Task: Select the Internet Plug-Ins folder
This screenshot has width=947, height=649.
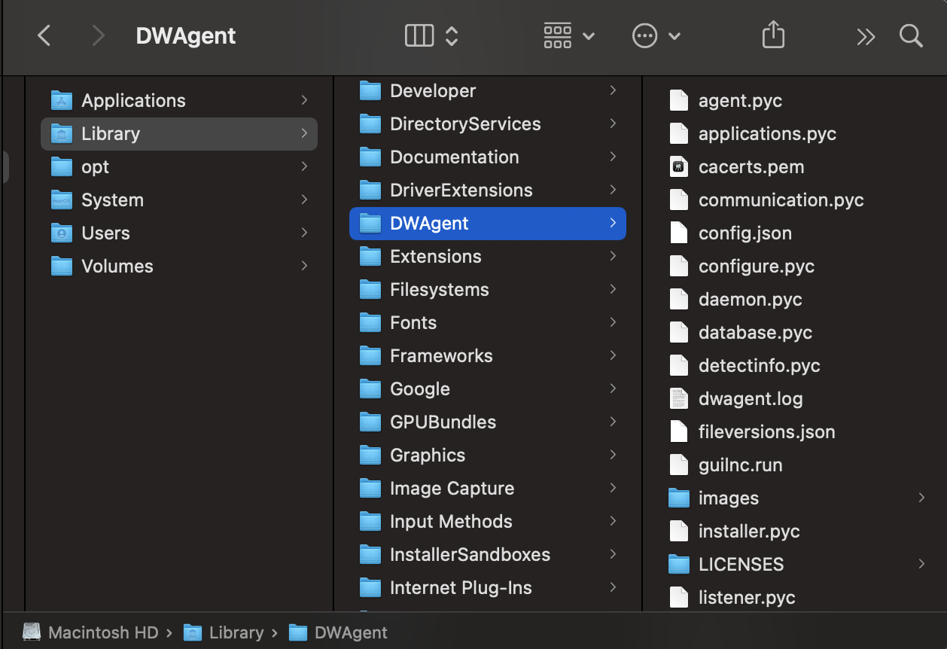Action: tap(488, 587)
